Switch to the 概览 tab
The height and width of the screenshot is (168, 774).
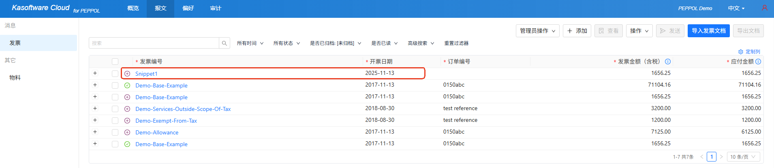pos(133,9)
